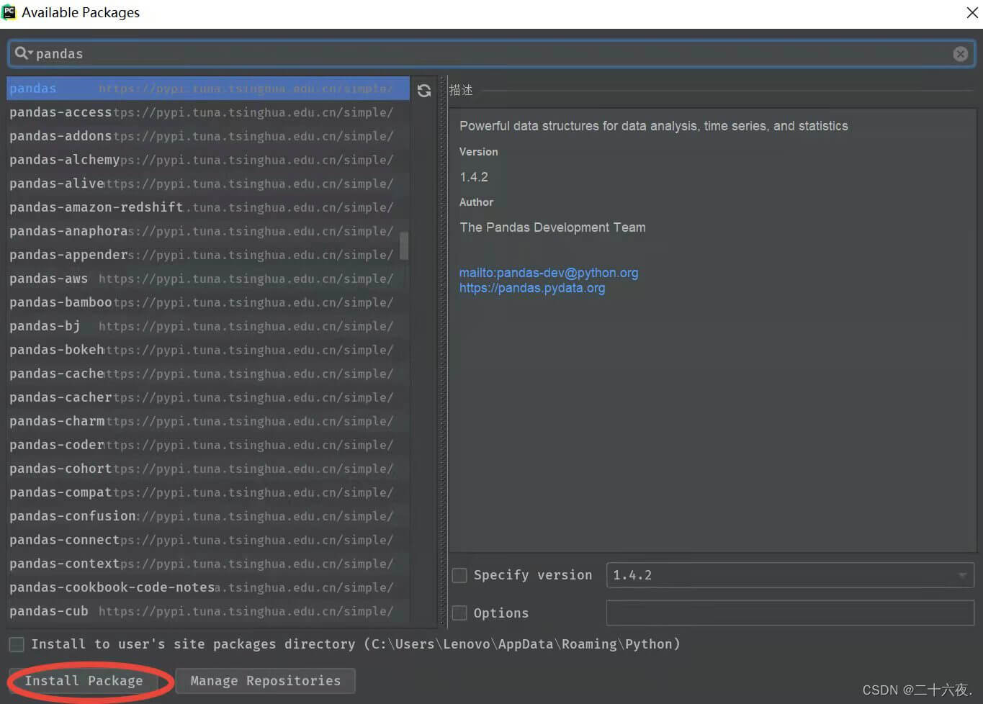
Task: Close the Available Packages dialog
Action: 971,13
